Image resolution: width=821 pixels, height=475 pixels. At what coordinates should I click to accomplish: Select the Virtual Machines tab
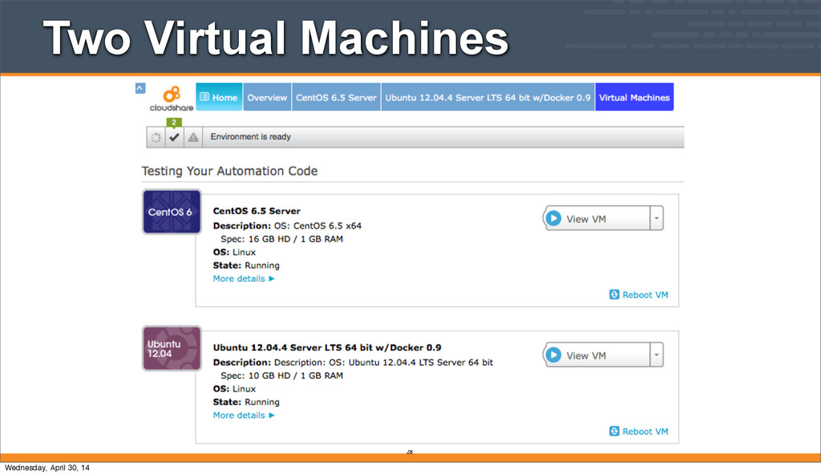coord(634,97)
